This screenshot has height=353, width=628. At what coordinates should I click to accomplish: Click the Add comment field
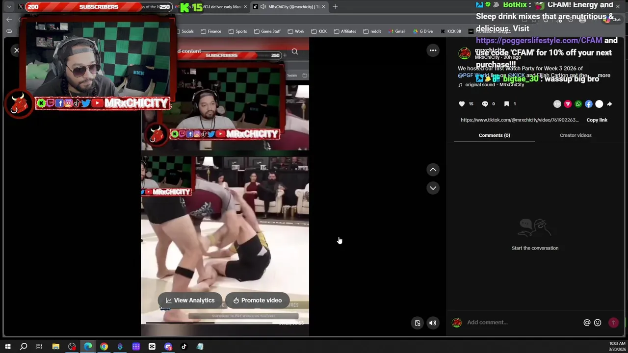[523, 322]
